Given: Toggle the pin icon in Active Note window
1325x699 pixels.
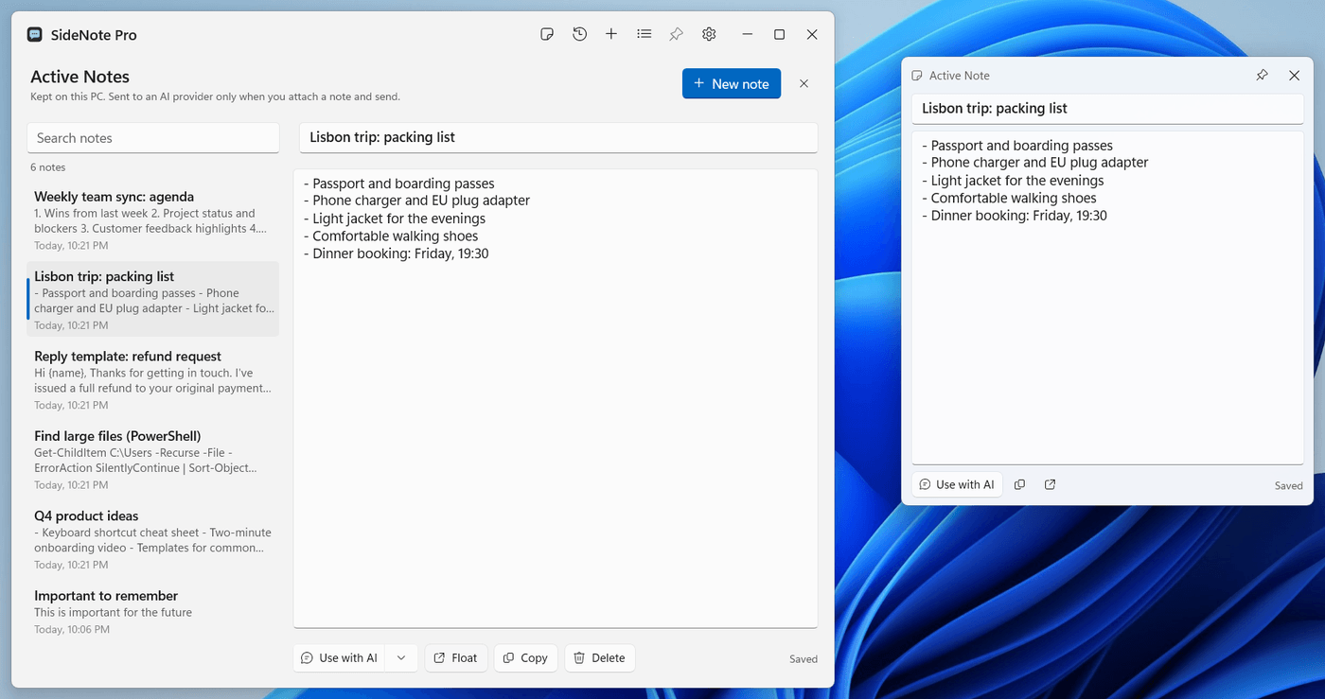Looking at the screenshot, I should pos(1262,76).
